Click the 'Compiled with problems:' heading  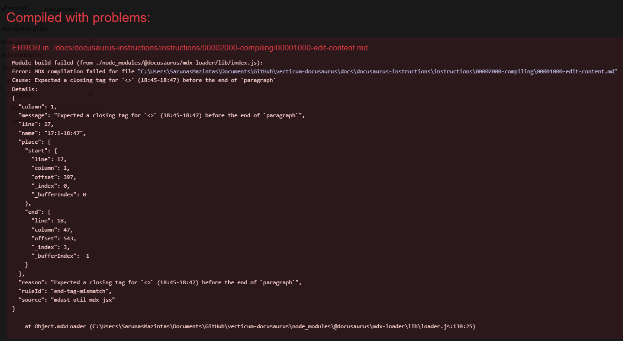tap(78, 18)
